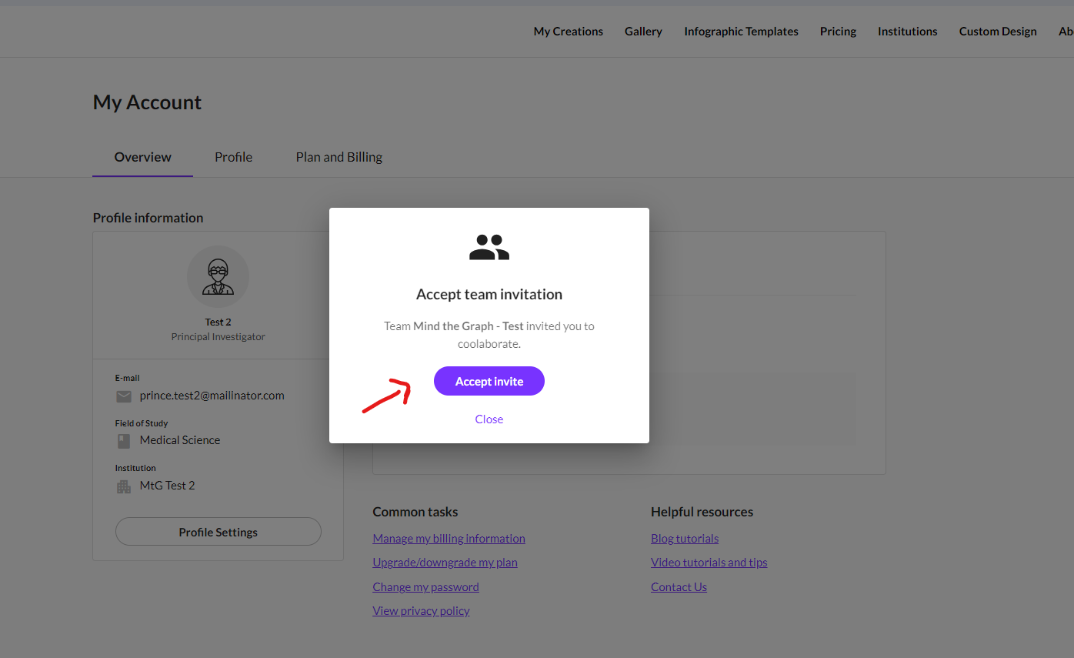Switch to the Profile tab
The width and height of the screenshot is (1074, 658).
pos(234,157)
